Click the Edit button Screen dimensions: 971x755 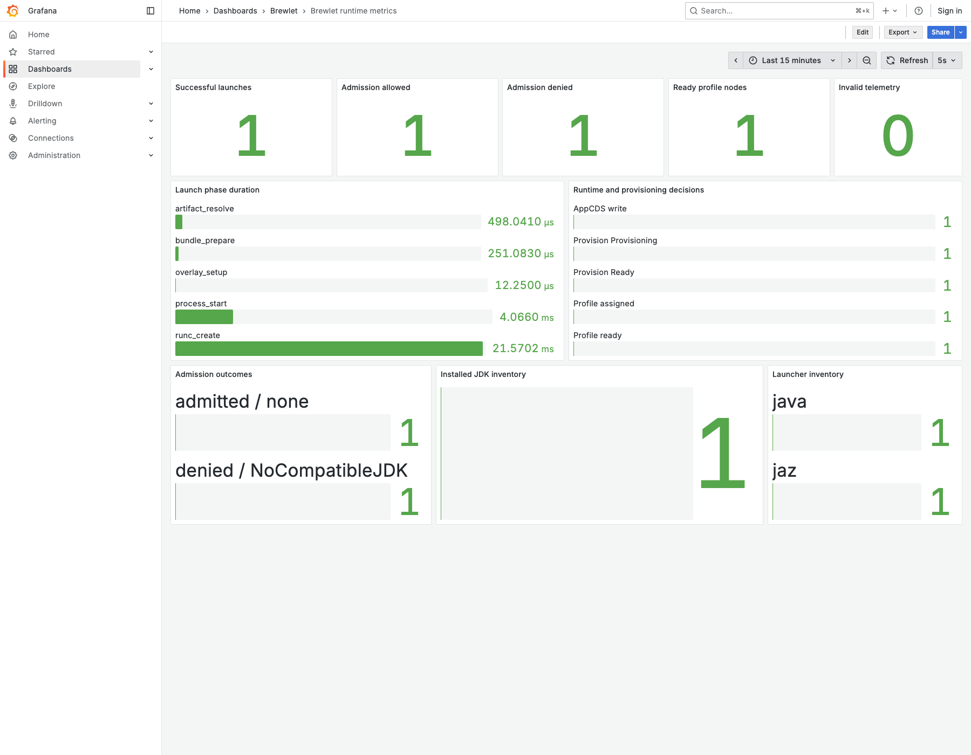click(x=863, y=32)
